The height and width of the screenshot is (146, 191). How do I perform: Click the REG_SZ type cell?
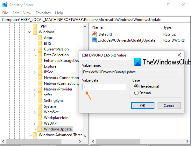coord(169,34)
